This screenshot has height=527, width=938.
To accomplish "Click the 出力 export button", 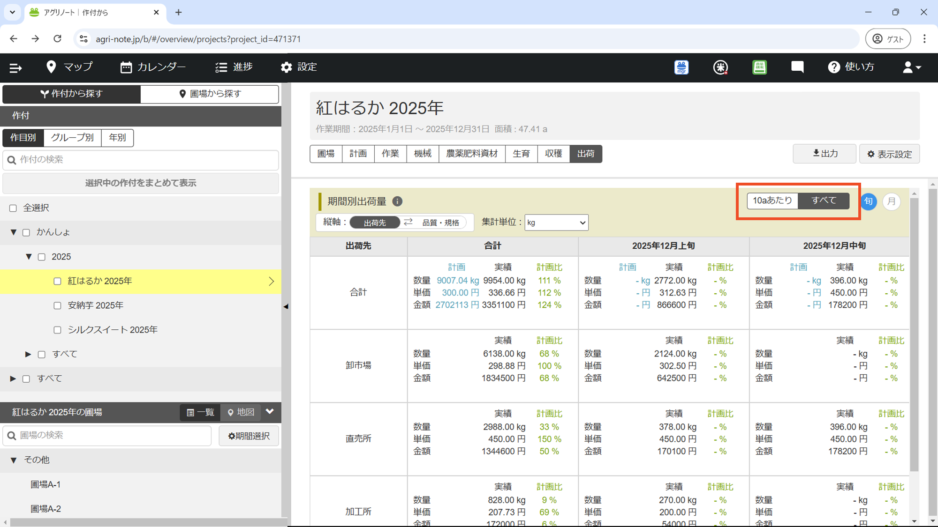I will pyautogui.click(x=824, y=154).
